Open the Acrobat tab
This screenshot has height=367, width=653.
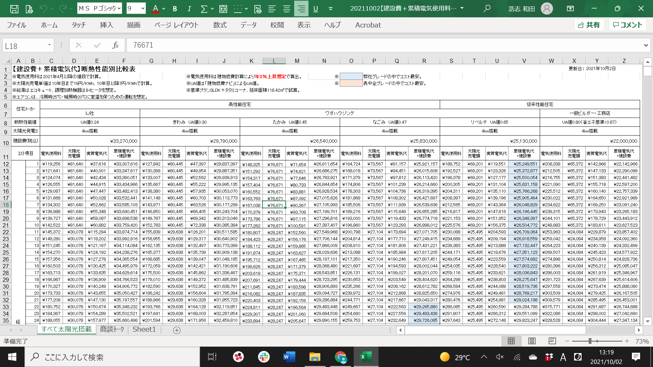click(x=368, y=25)
